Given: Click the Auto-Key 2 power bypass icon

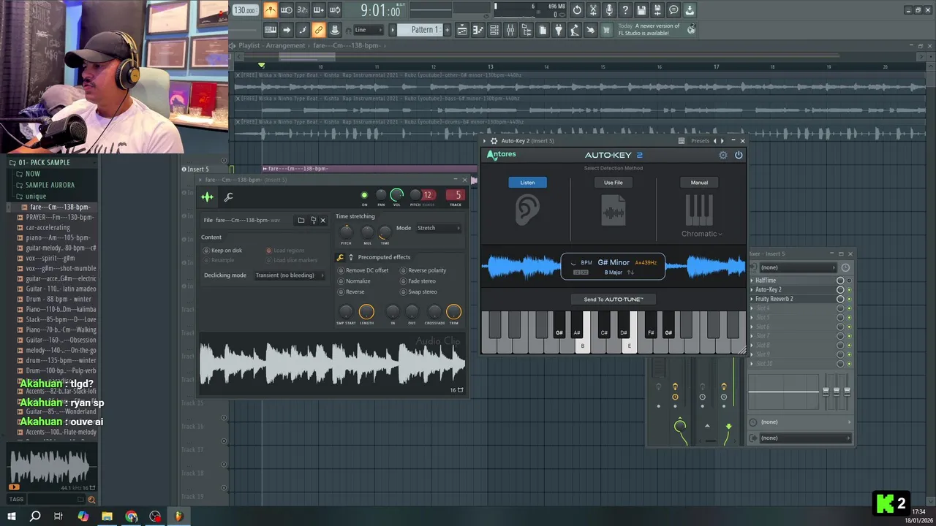Looking at the screenshot, I should pyautogui.click(x=739, y=155).
